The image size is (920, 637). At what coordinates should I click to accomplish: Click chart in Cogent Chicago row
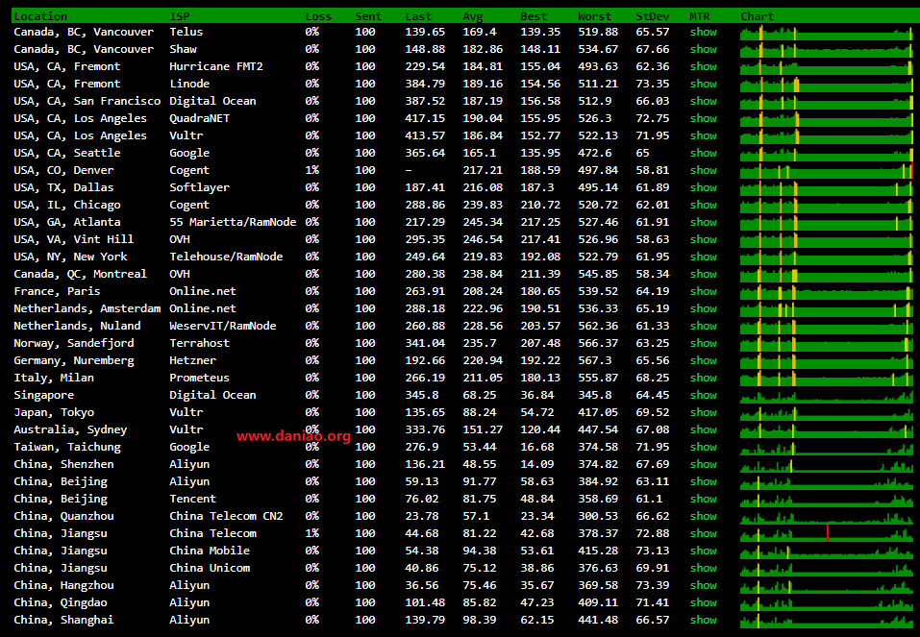click(827, 205)
